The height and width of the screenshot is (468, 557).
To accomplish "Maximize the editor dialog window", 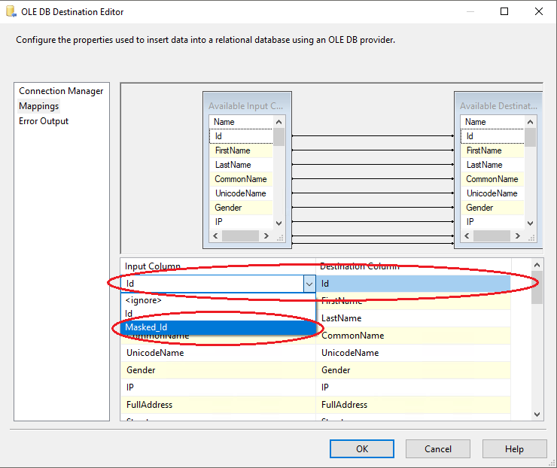I will click(504, 12).
